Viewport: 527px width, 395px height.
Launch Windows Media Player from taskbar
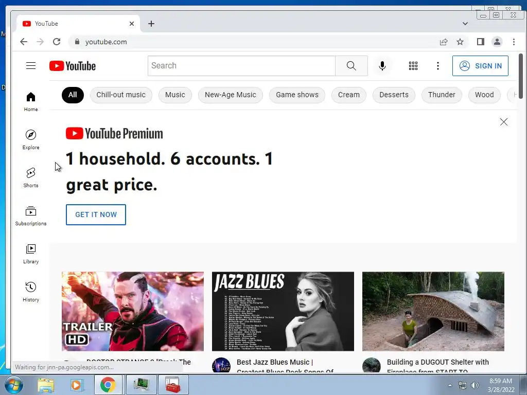[x=76, y=385]
